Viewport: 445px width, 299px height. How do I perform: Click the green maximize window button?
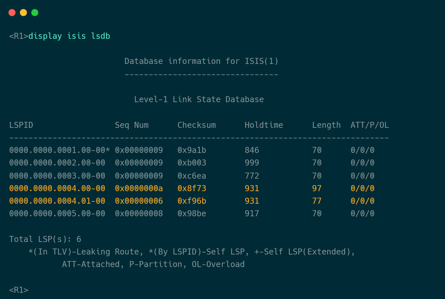pyautogui.click(x=35, y=13)
